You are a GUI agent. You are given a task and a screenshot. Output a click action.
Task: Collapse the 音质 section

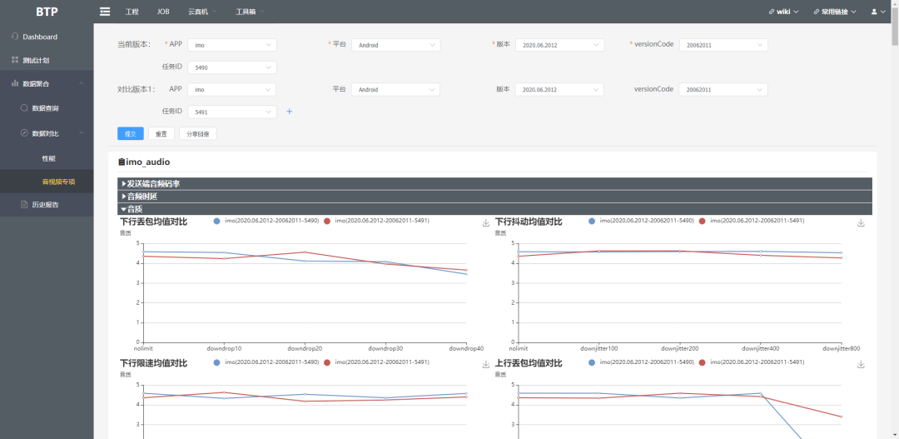pyautogui.click(x=494, y=209)
